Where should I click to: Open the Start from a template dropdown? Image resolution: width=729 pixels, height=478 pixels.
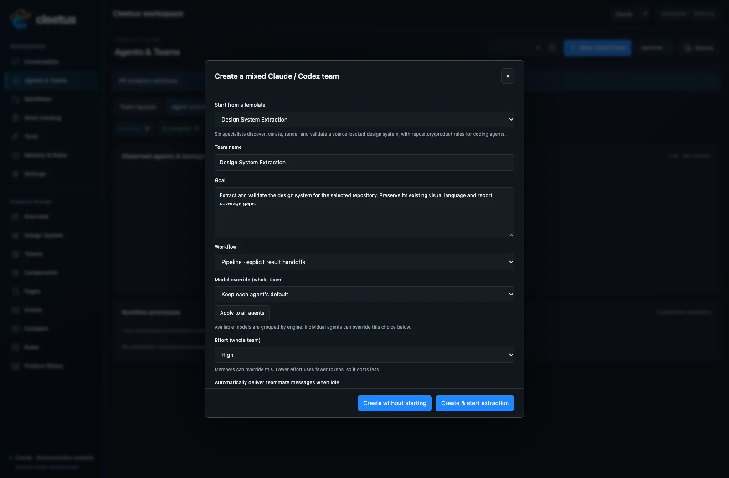pyautogui.click(x=364, y=119)
